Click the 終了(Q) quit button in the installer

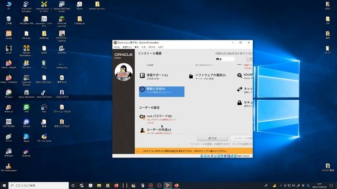point(212,138)
